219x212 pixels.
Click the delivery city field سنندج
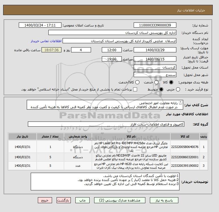(x=155, y=75)
